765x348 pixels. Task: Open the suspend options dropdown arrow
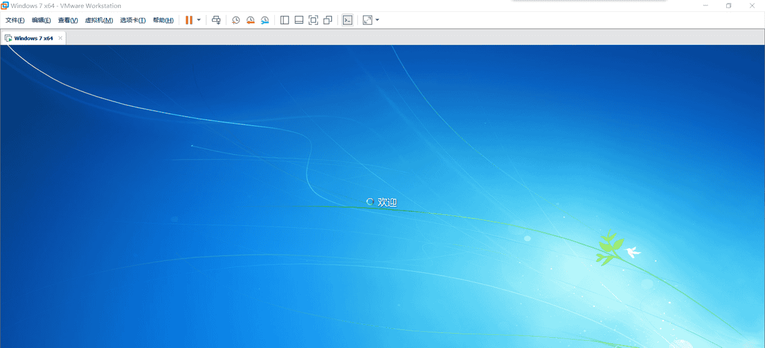198,20
